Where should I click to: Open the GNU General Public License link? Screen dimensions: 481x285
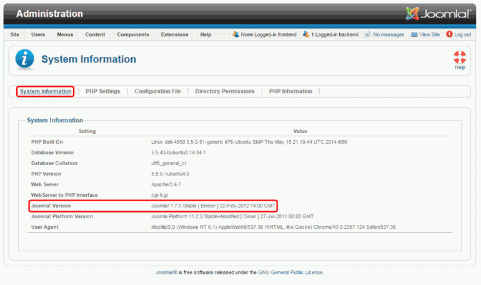[290, 272]
